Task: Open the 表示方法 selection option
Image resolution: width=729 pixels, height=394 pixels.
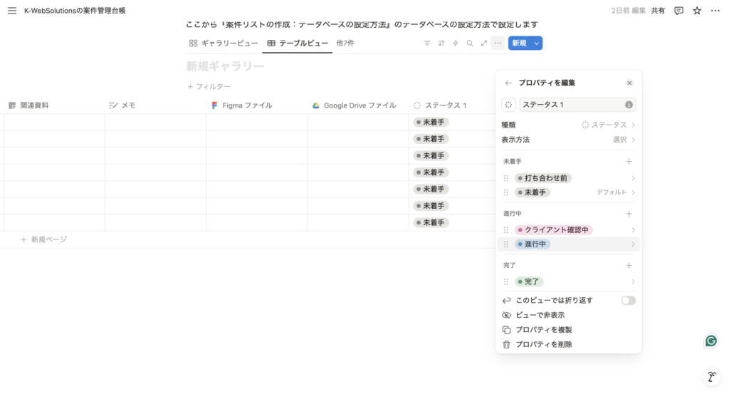Action: coord(569,140)
